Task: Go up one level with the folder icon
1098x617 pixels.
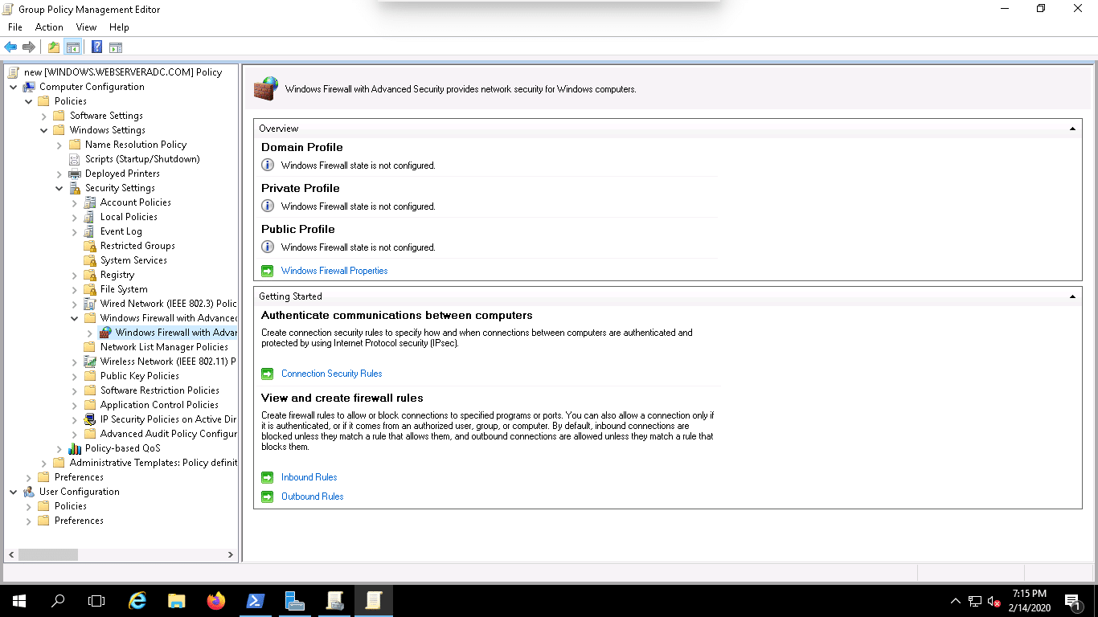Action: point(53,47)
